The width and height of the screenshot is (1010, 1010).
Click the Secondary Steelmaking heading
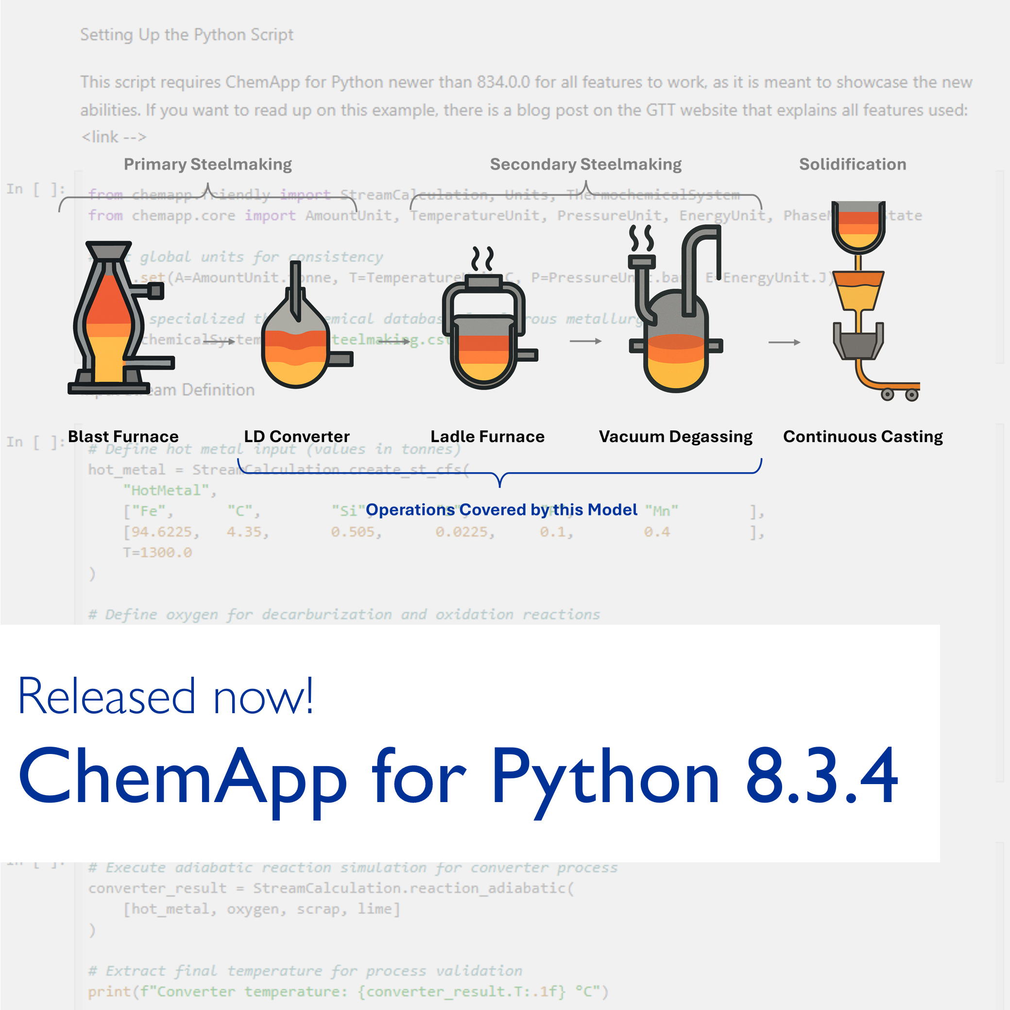(585, 164)
